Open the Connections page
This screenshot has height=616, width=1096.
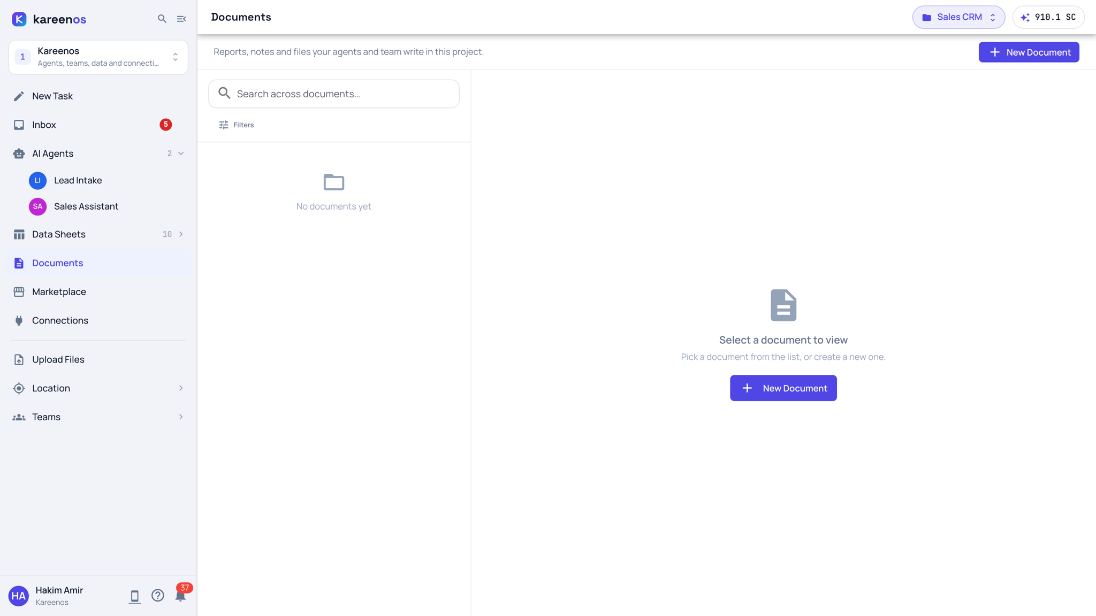[98, 321]
